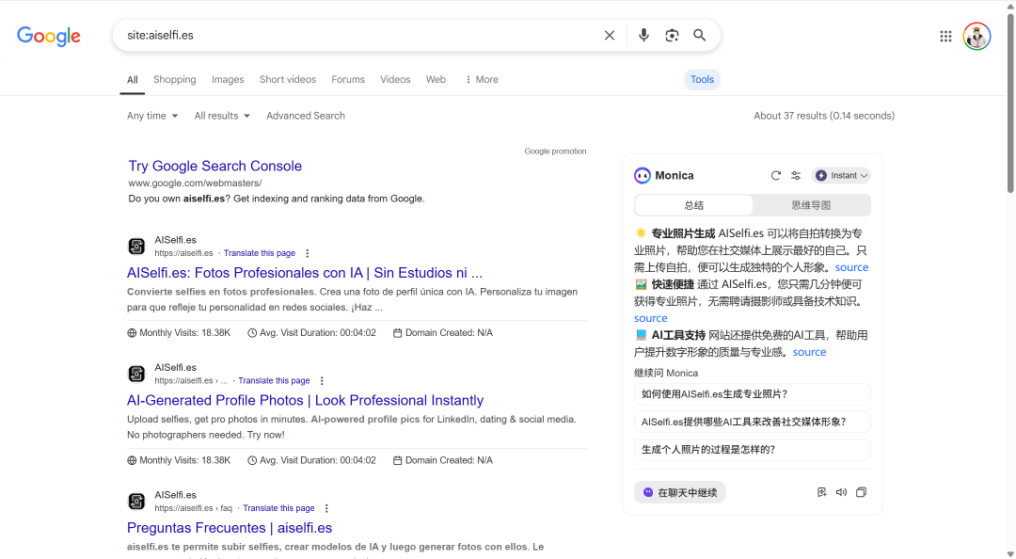
Task: Open Google Lens image search
Action: point(672,35)
